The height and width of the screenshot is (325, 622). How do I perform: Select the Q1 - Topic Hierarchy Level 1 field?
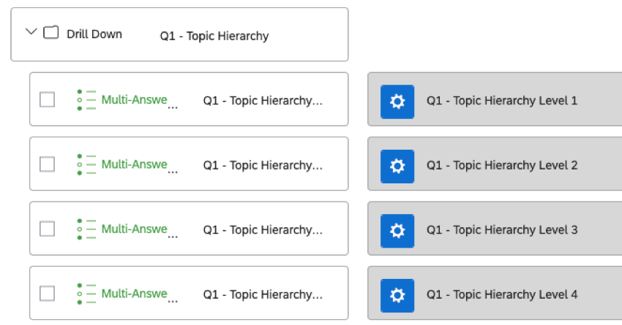pos(502,101)
